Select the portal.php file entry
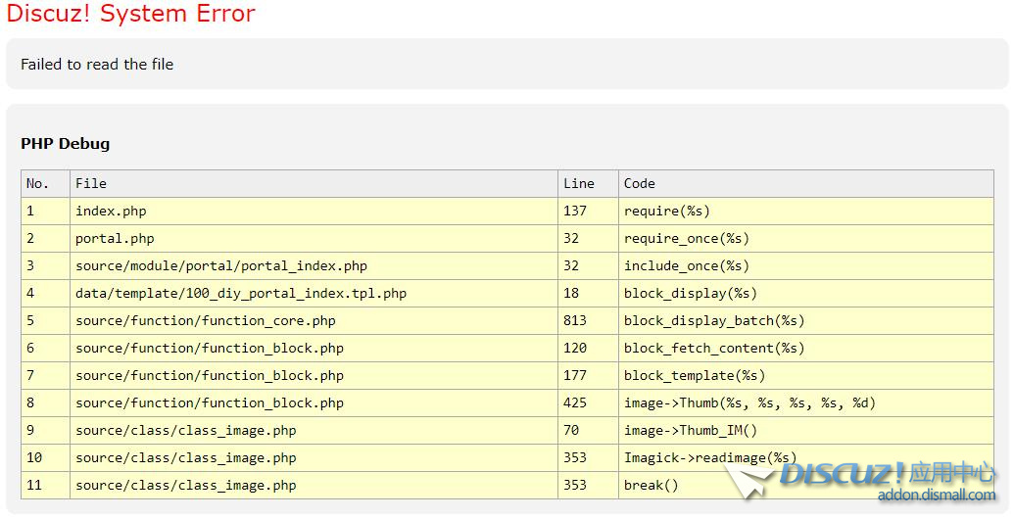 pyautogui.click(x=115, y=239)
